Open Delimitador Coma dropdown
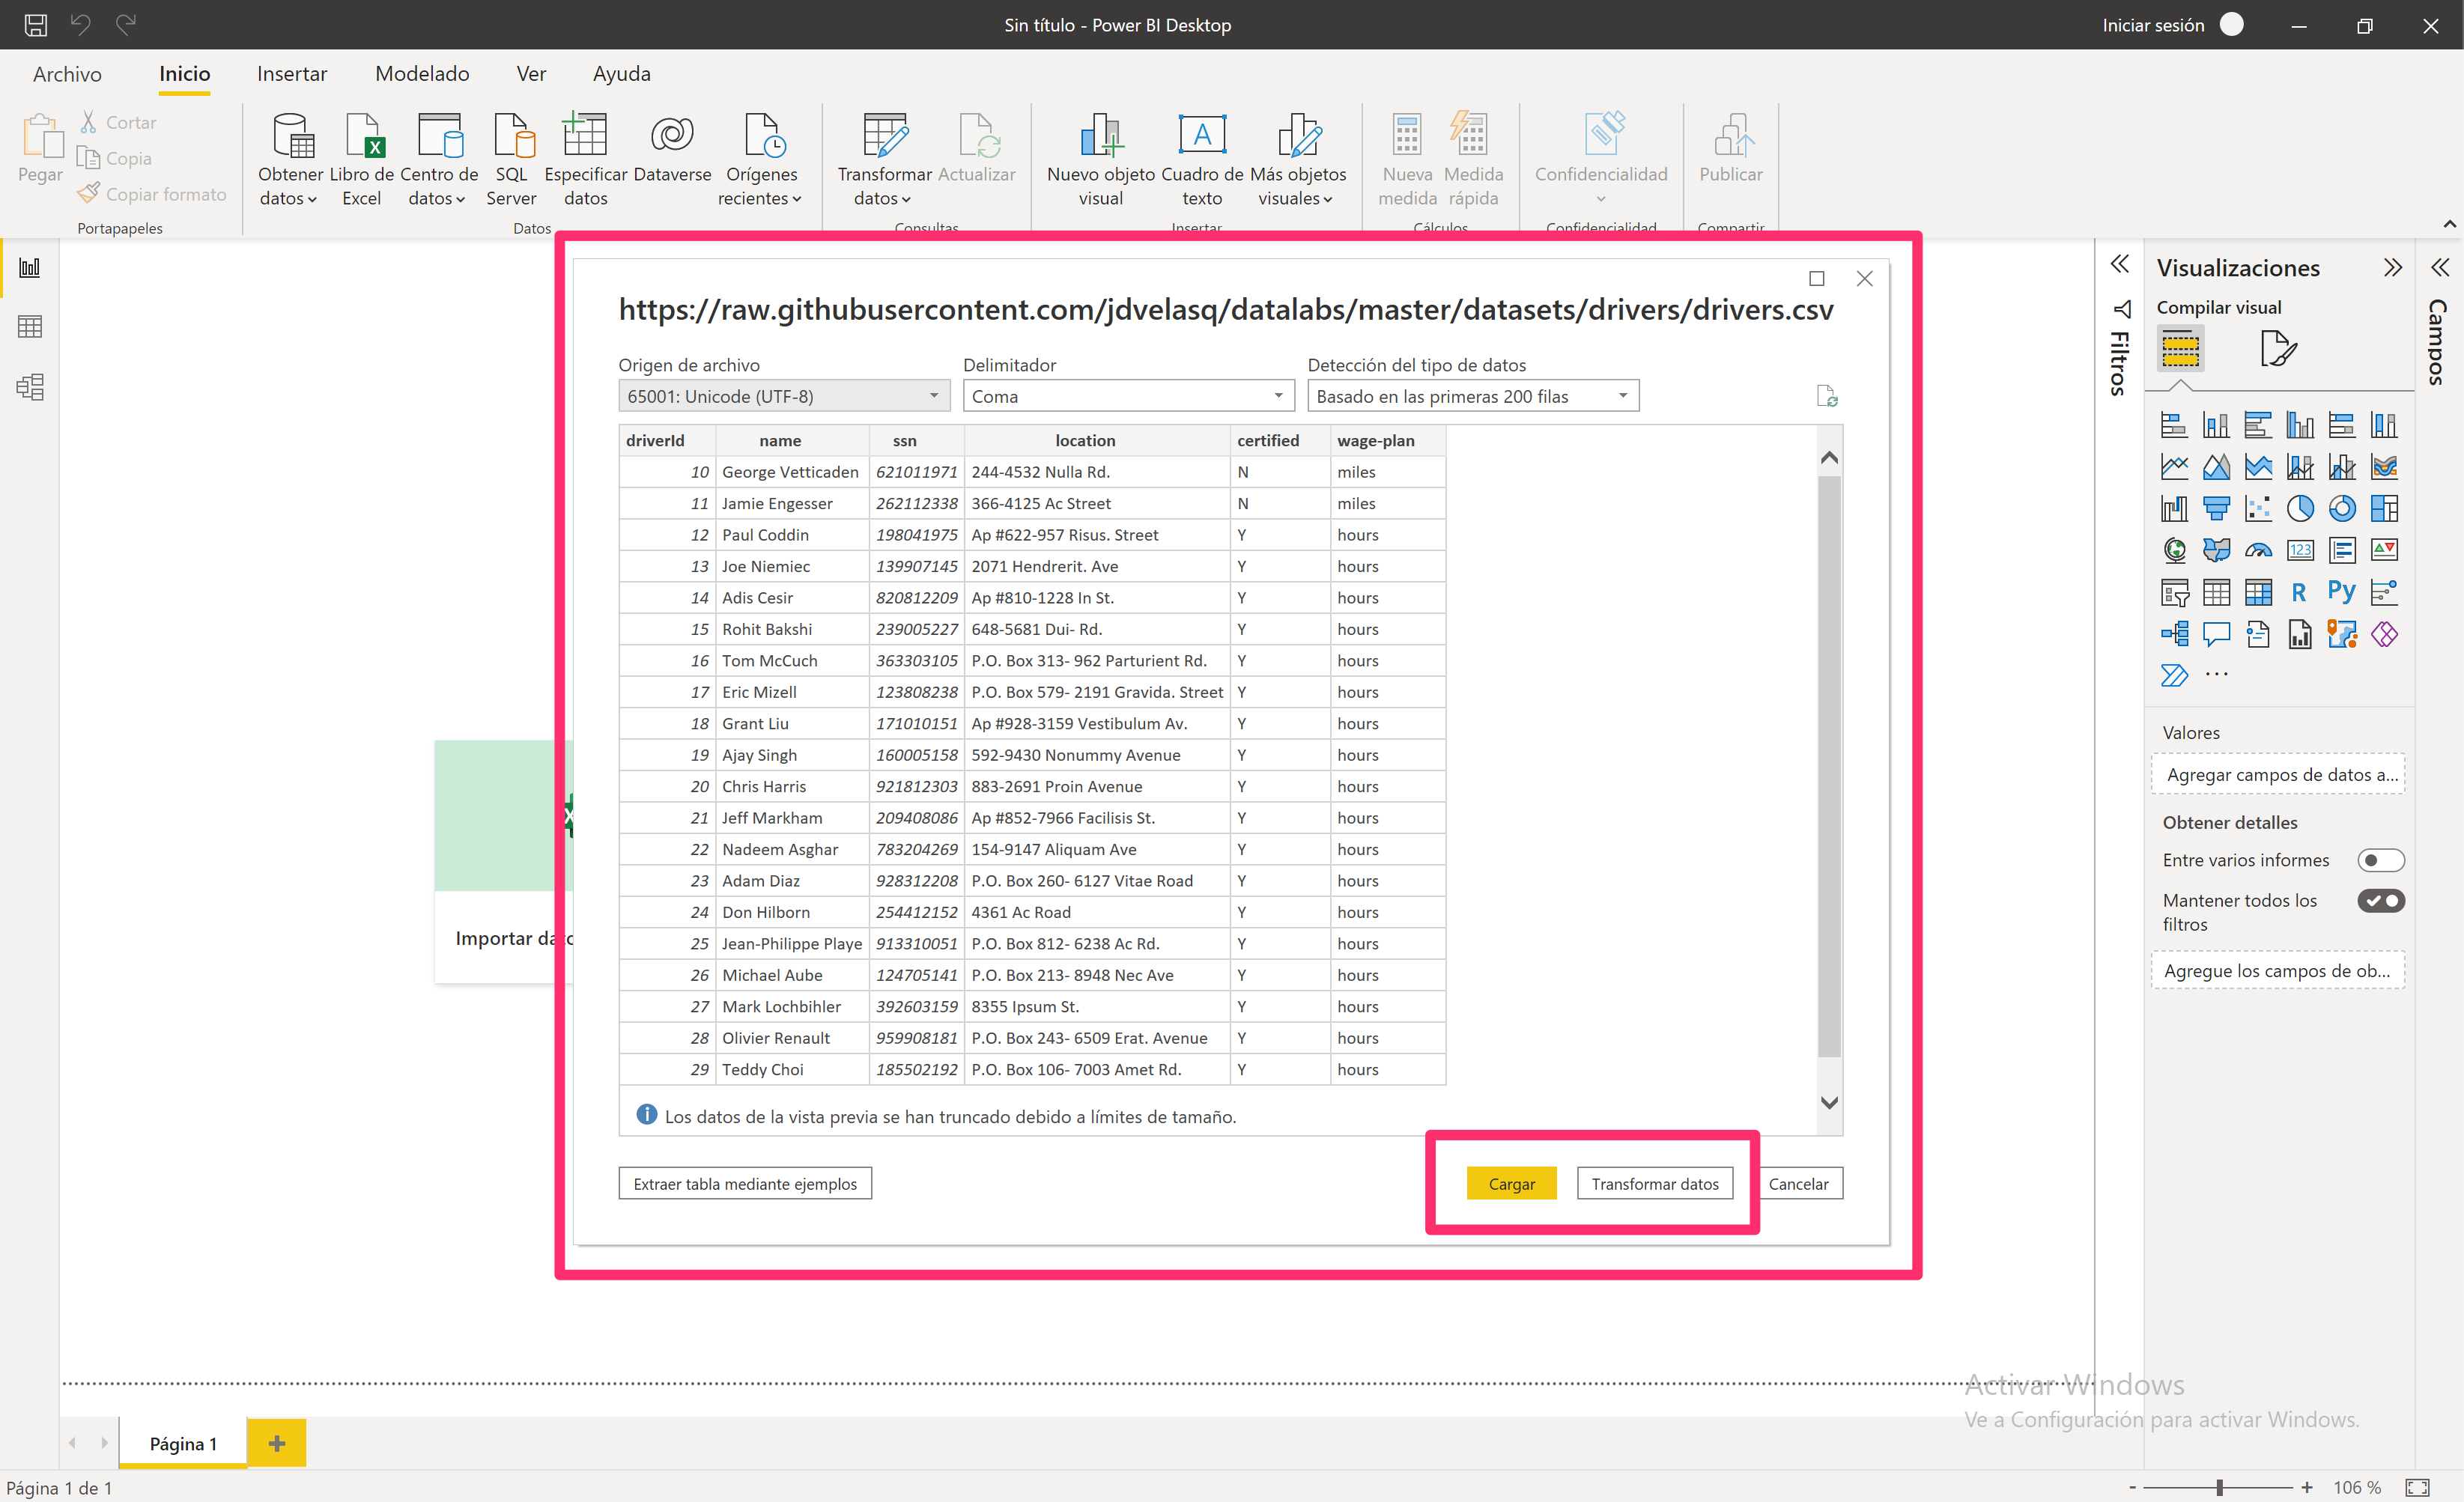2464x1502 pixels. pyautogui.click(x=1128, y=397)
